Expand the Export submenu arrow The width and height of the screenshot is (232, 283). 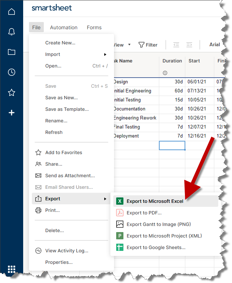(x=105, y=199)
